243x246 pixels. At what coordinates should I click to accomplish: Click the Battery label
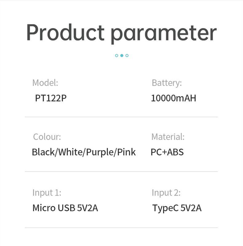tap(166, 83)
